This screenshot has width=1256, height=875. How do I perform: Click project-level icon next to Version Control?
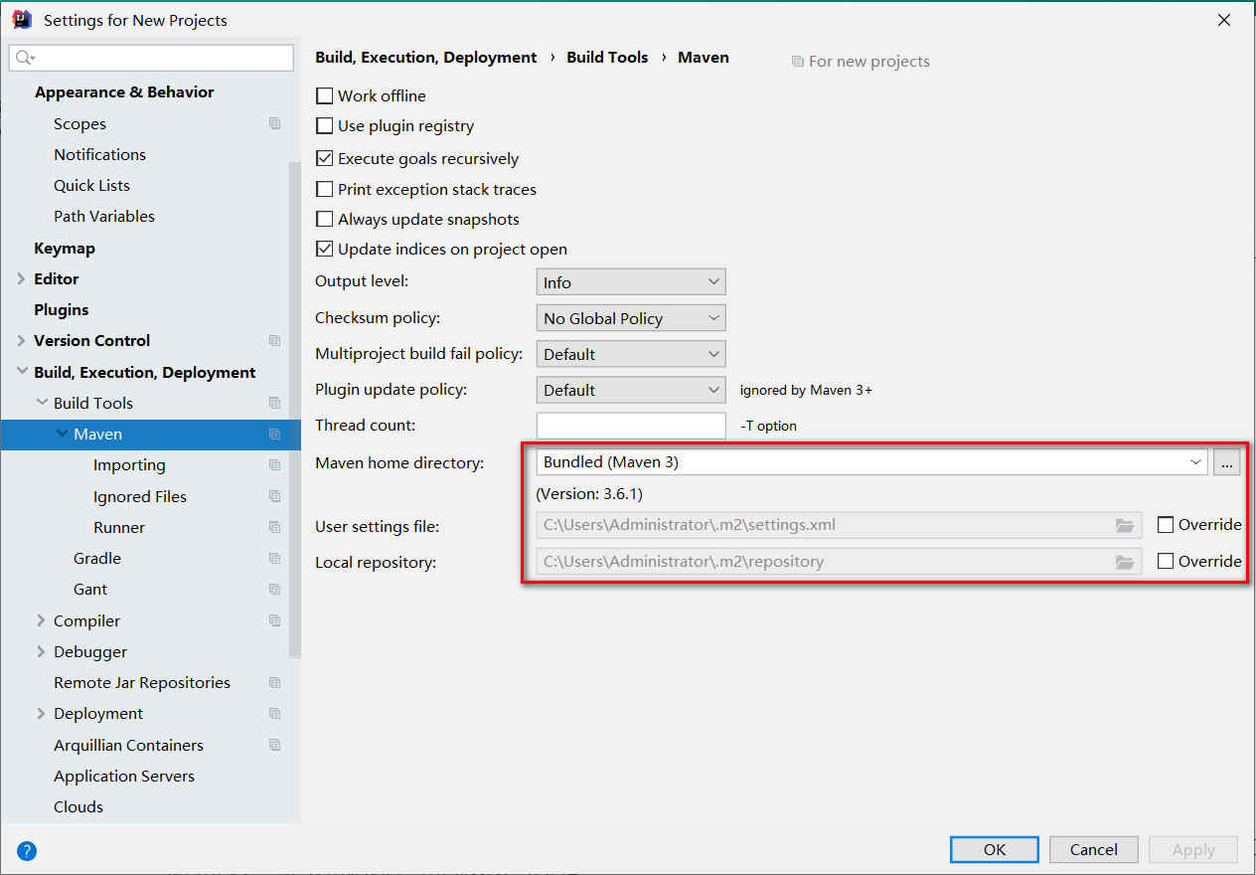(275, 340)
